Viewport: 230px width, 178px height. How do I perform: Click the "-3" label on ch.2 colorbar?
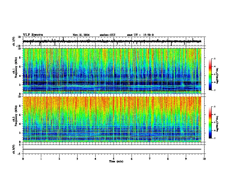[x=214, y=107]
